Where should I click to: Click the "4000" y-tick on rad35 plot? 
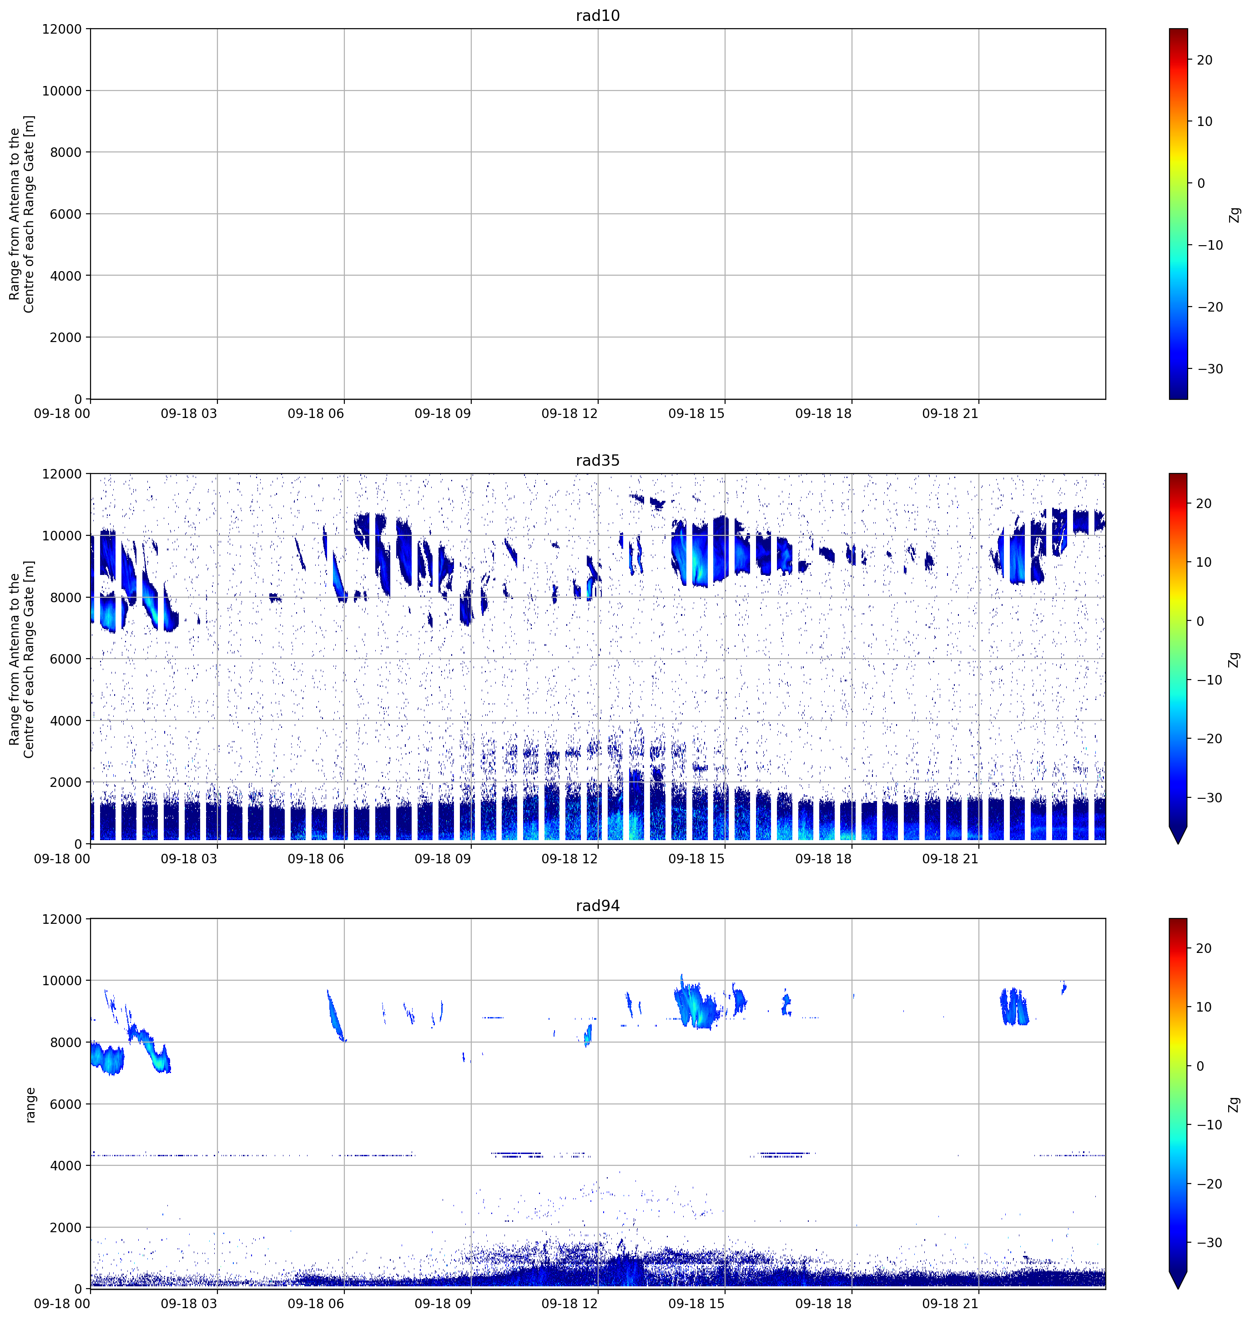[66, 721]
